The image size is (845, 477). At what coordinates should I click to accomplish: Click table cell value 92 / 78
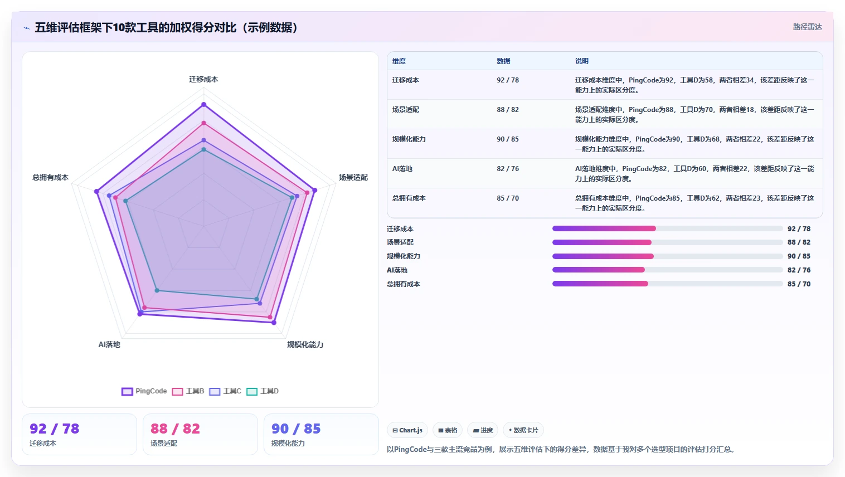[508, 80]
